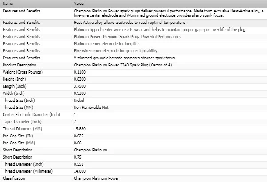The image size is (267, 182).
Task: Select the Classification row
Action: (133, 178)
